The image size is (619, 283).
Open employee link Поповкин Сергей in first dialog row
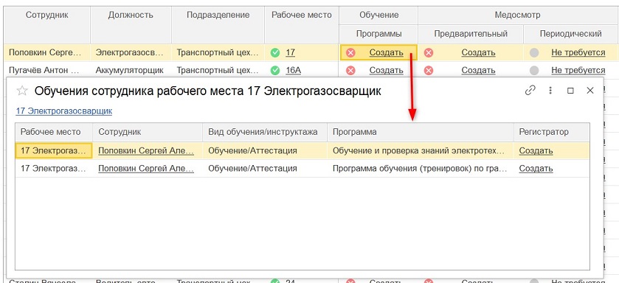point(146,150)
